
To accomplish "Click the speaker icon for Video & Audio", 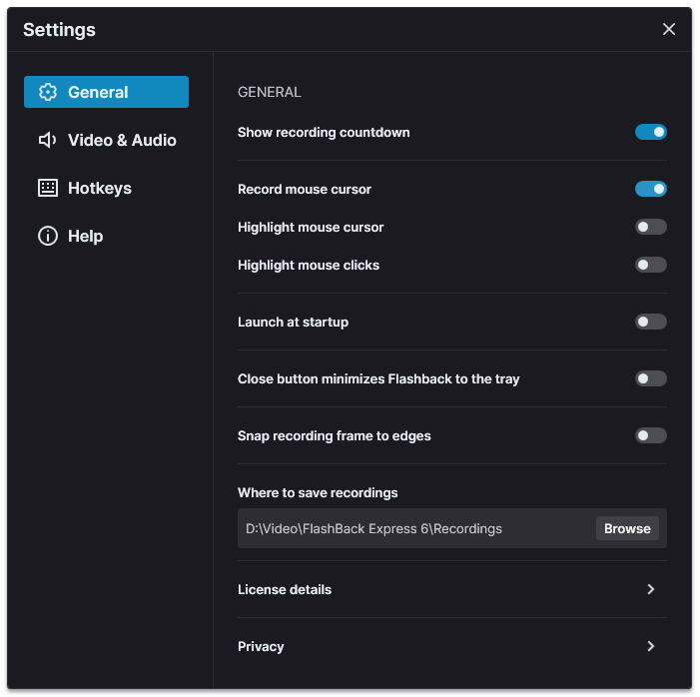I will point(47,140).
